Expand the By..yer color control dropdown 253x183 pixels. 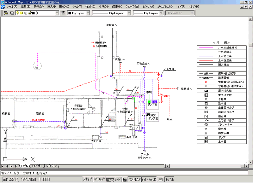pos(88,13)
